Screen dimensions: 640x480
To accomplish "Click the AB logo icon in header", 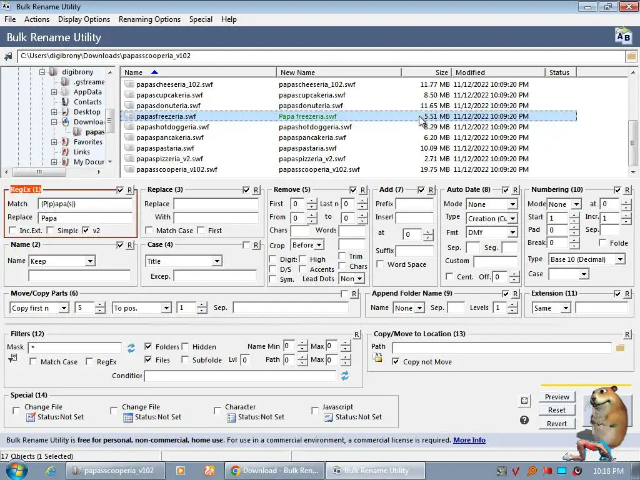I will click(623, 37).
